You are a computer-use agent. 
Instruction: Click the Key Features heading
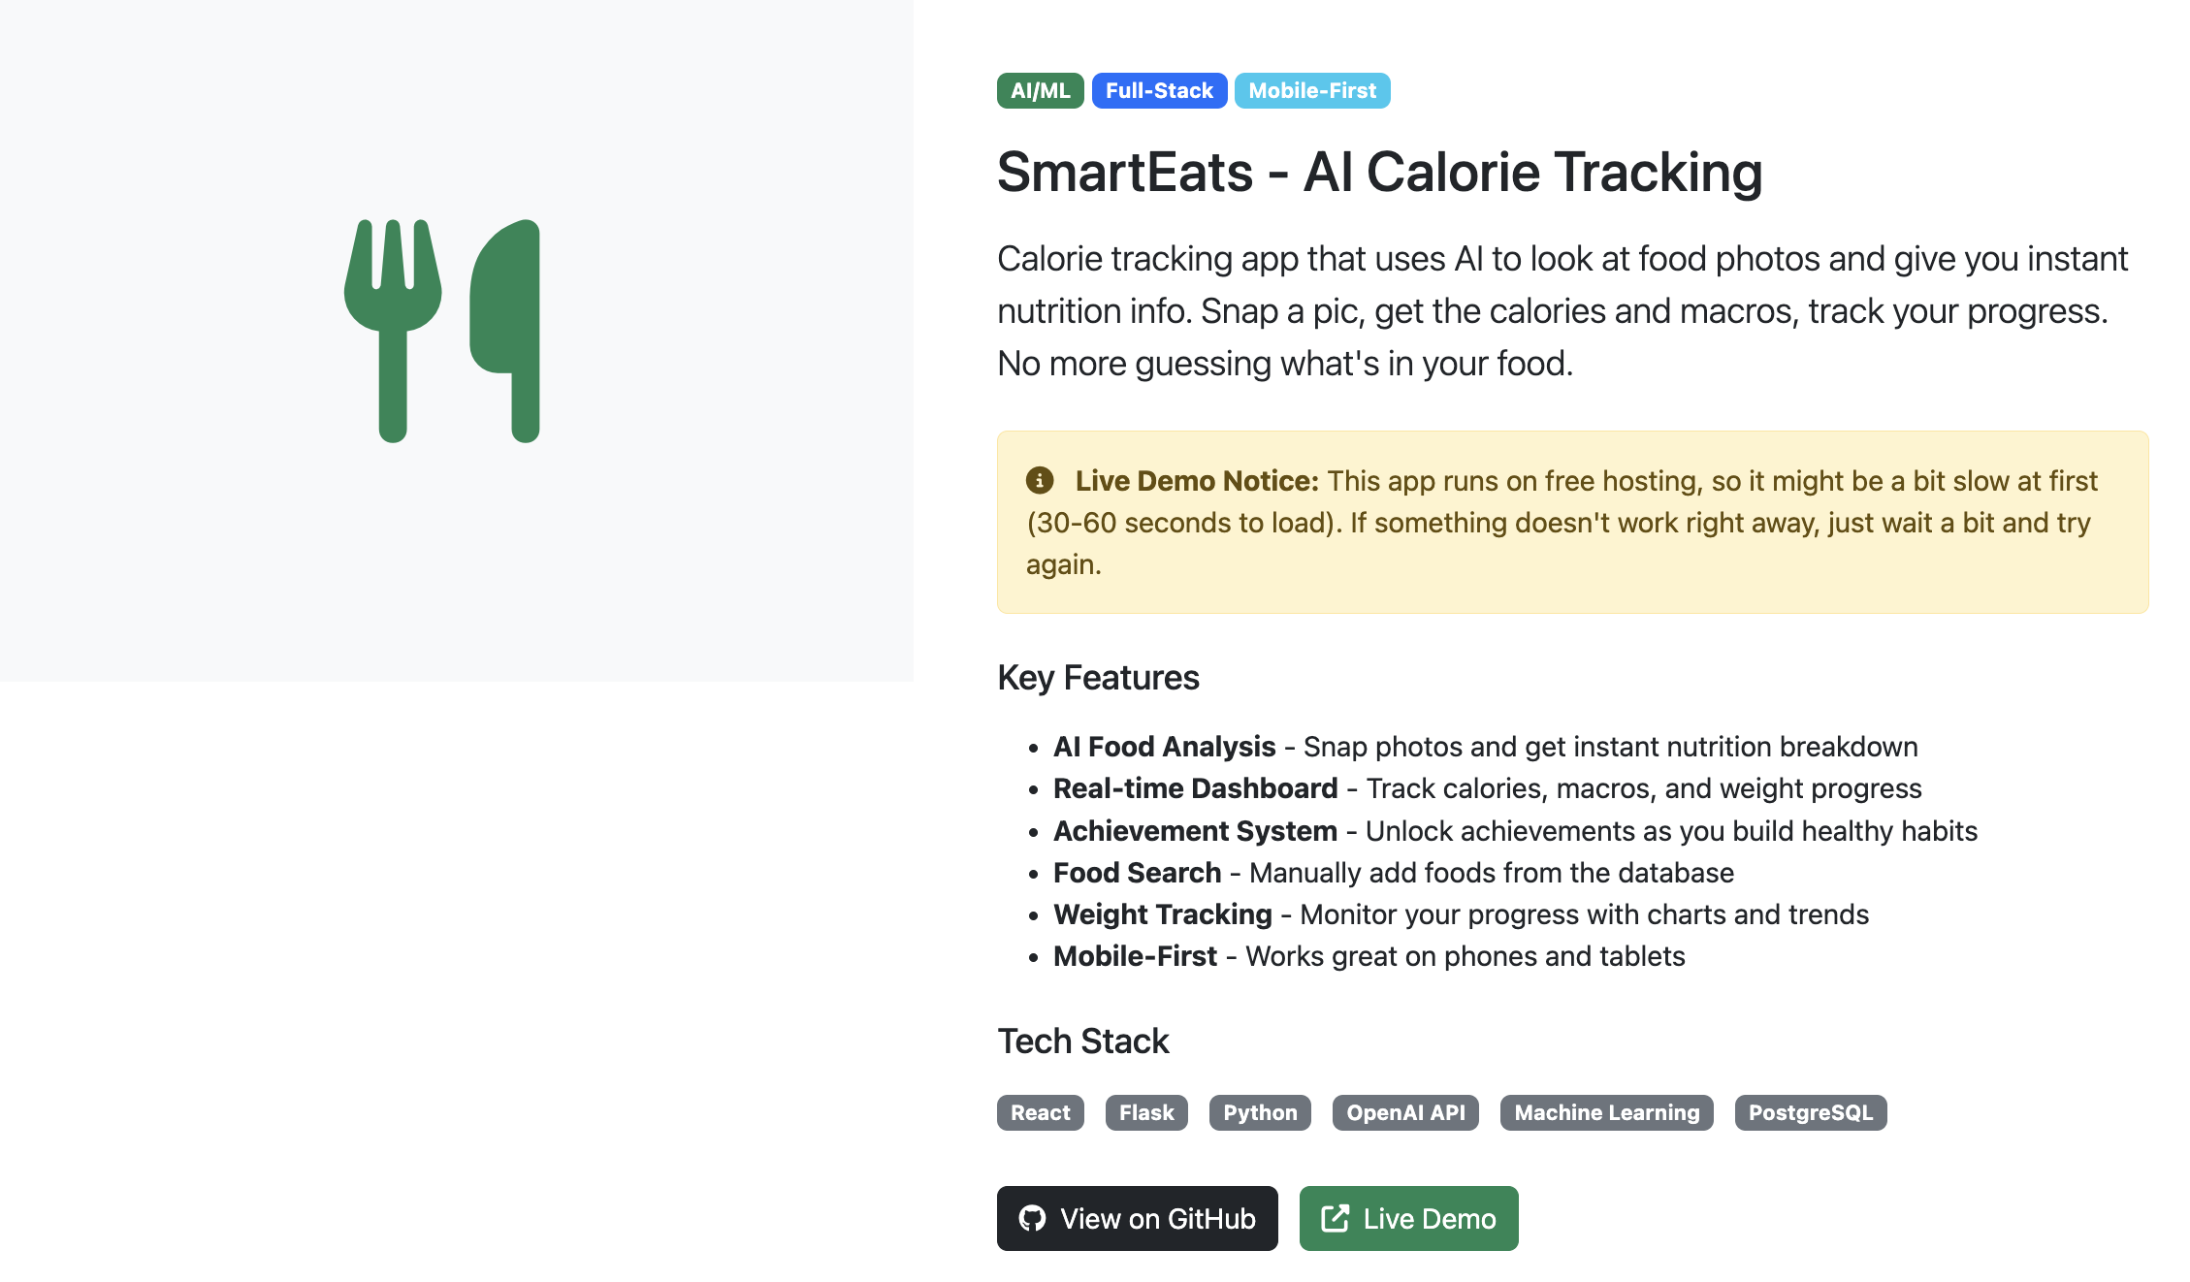[x=1098, y=678]
